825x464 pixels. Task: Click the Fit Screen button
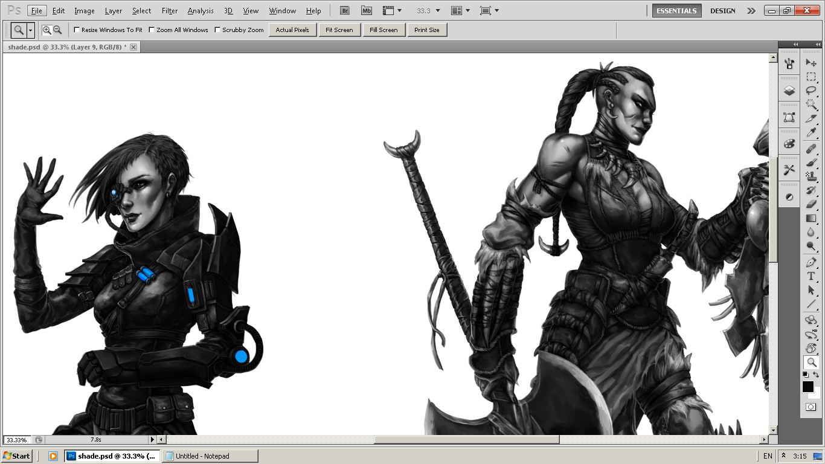(339, 30)
